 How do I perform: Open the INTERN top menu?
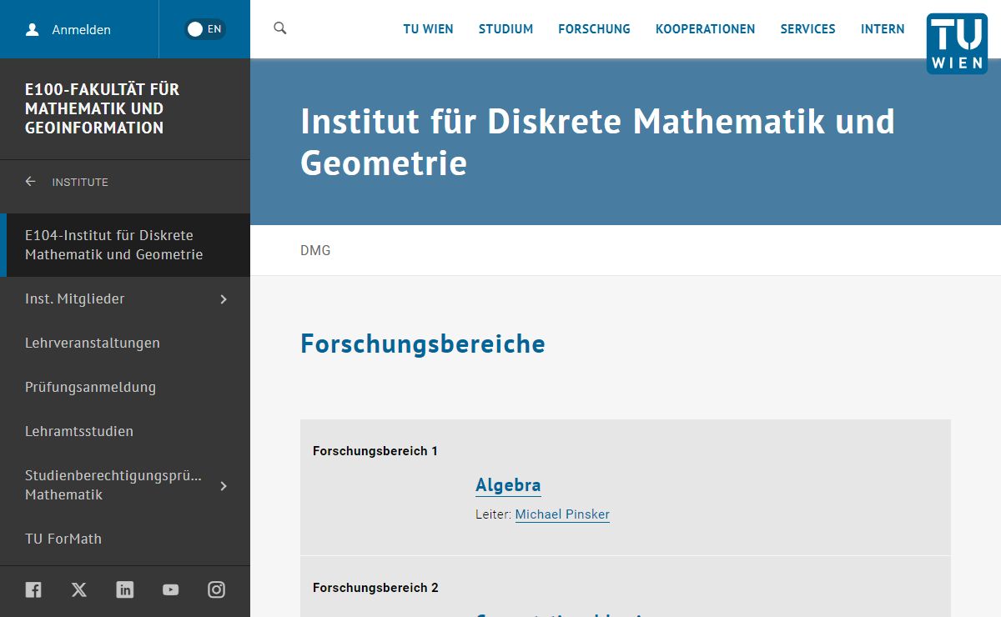(883, 29)
